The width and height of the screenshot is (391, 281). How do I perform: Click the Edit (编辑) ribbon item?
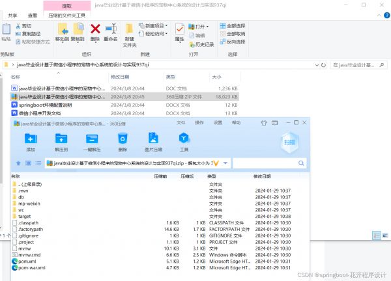pyautogui.click(x=197, y=36)
